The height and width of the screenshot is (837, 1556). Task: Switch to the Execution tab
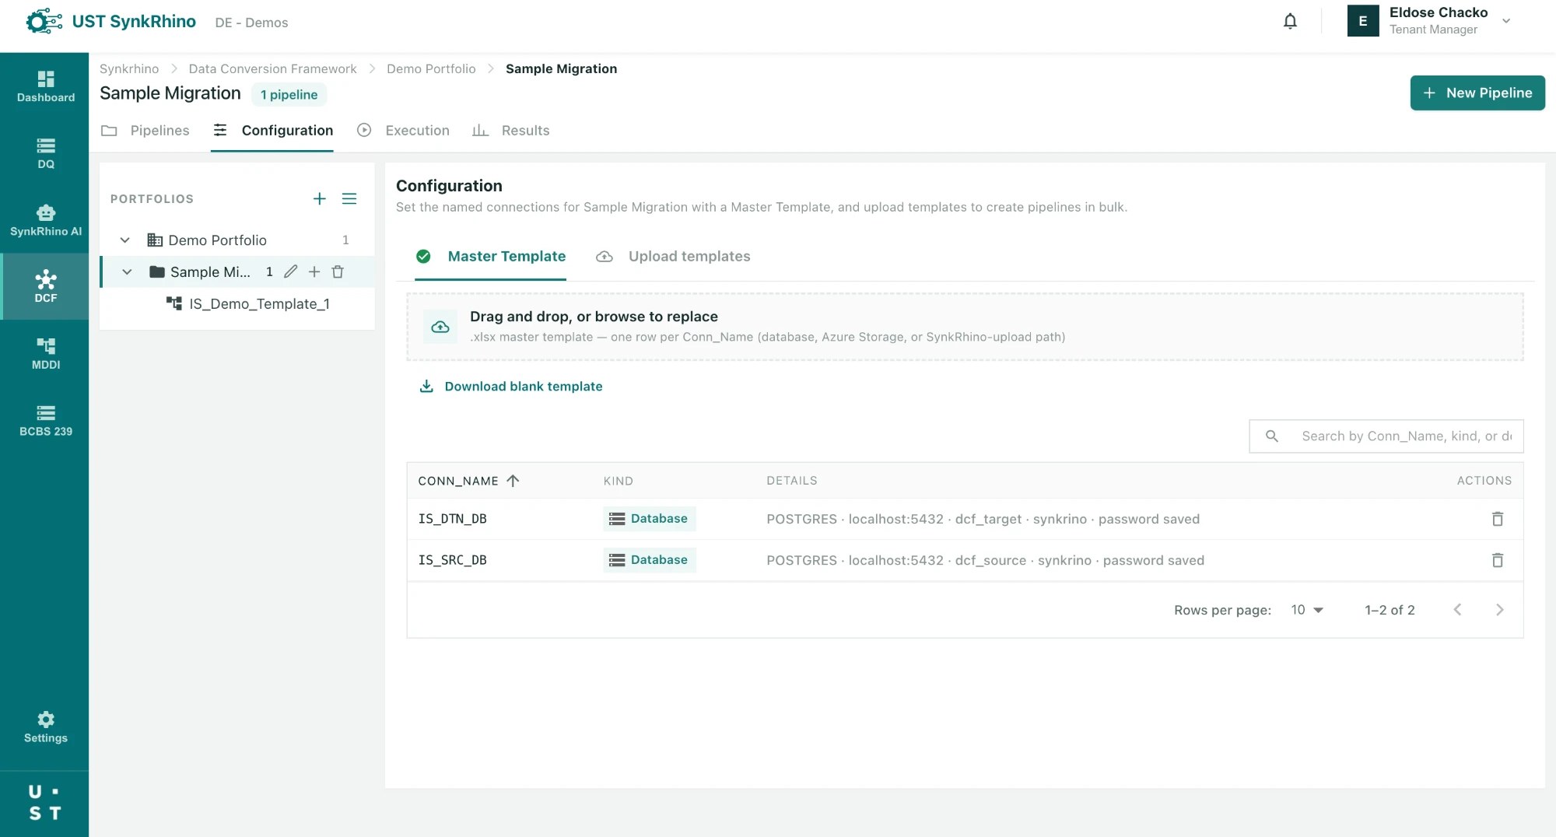403,131
